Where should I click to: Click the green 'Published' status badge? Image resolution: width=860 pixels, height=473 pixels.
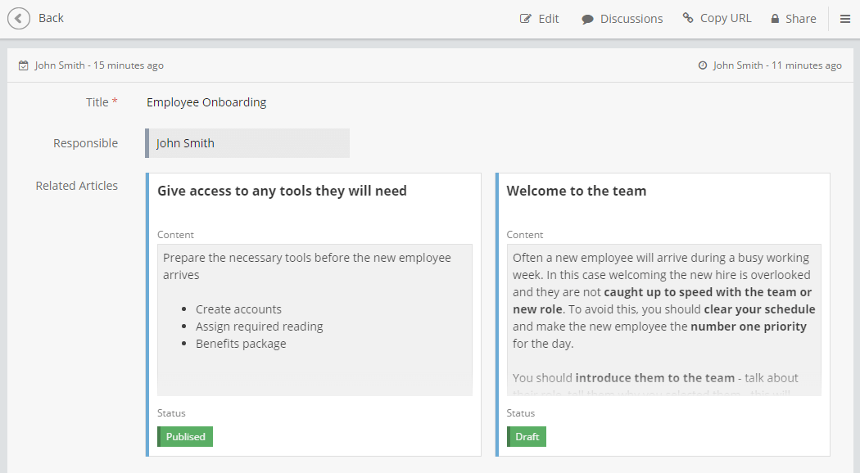[184, 436]
